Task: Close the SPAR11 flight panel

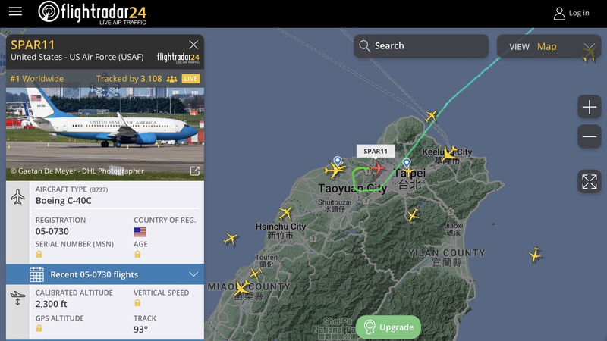Action: pyautogui.click(x=193, y=45)
